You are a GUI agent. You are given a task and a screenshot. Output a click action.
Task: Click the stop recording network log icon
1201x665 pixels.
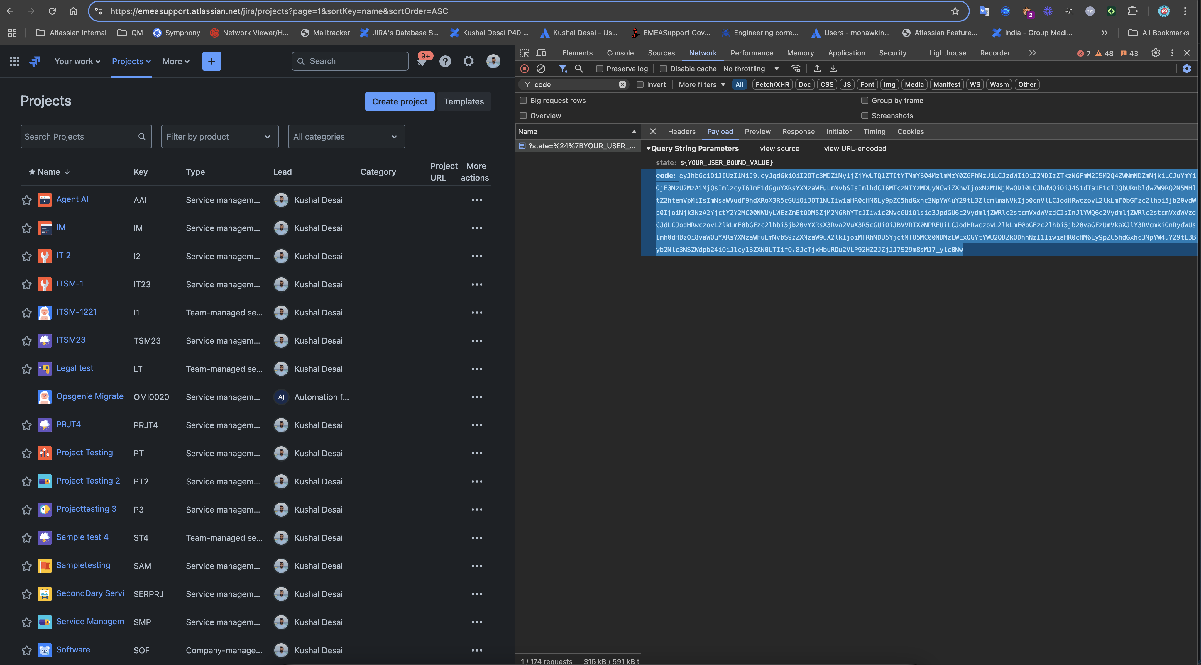[x=525, y=69]
